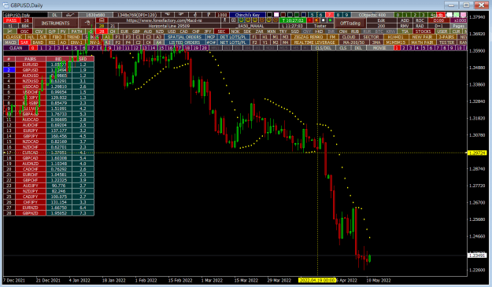The image size is (492, 287).
Task: Select GBPJPY row in the pairs table
Action: pyautogui.click(x=31, y=136)
